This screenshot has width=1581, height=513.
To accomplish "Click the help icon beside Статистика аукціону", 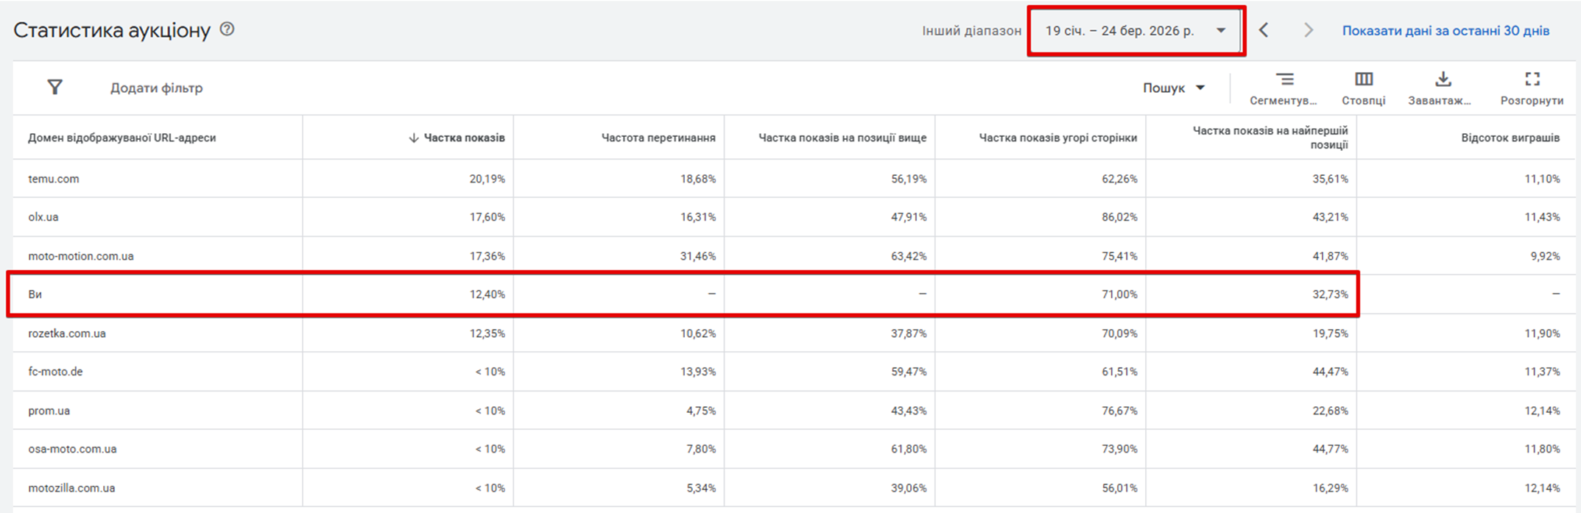I will click(x=228, y=29).
